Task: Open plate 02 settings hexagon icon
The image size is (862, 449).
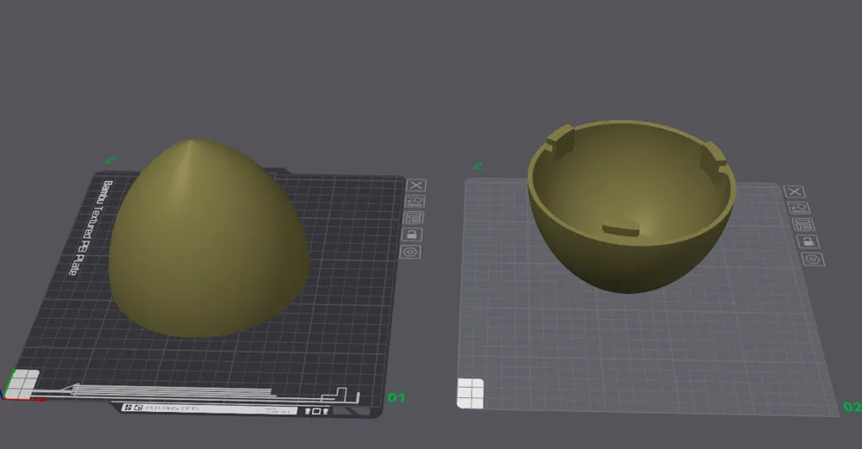Action: [813, 259]
